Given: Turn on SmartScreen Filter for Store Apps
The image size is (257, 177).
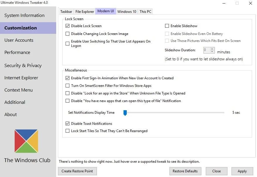Looking at the screenshot, I should 67,85.
